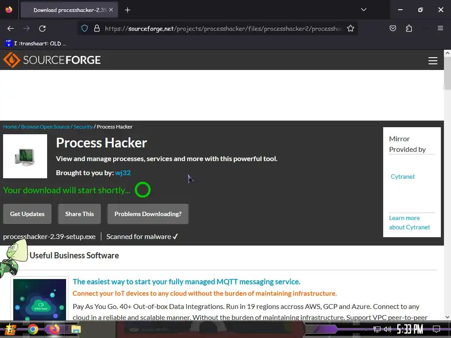Click the Problems Downloading? button
This screenshot has width=451, height=338.
tap(148, 214)
